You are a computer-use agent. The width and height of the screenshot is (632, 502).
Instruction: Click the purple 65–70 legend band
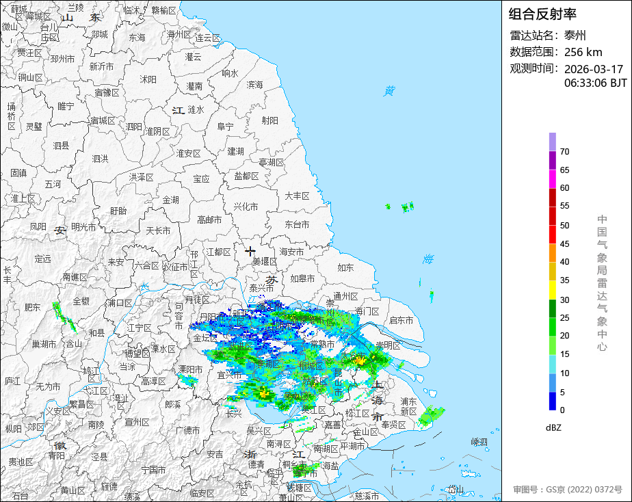pyautogui.click(x=552, y=160)
